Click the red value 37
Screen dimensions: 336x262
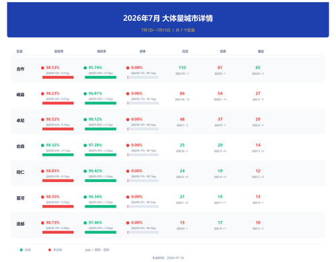tap(220, 120)
